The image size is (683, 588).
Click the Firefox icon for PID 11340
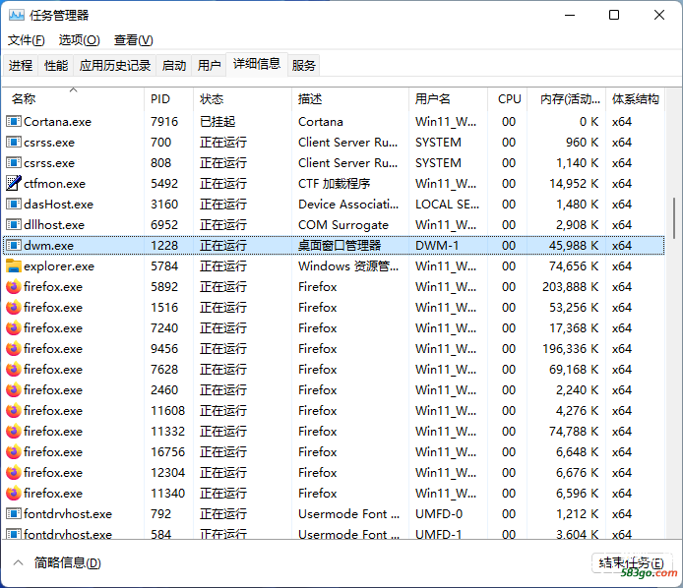coord(14,494)
